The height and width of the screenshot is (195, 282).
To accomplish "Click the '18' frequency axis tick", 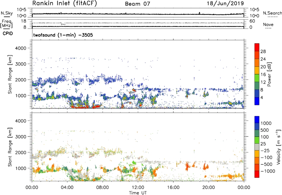I will pos(24,21).
